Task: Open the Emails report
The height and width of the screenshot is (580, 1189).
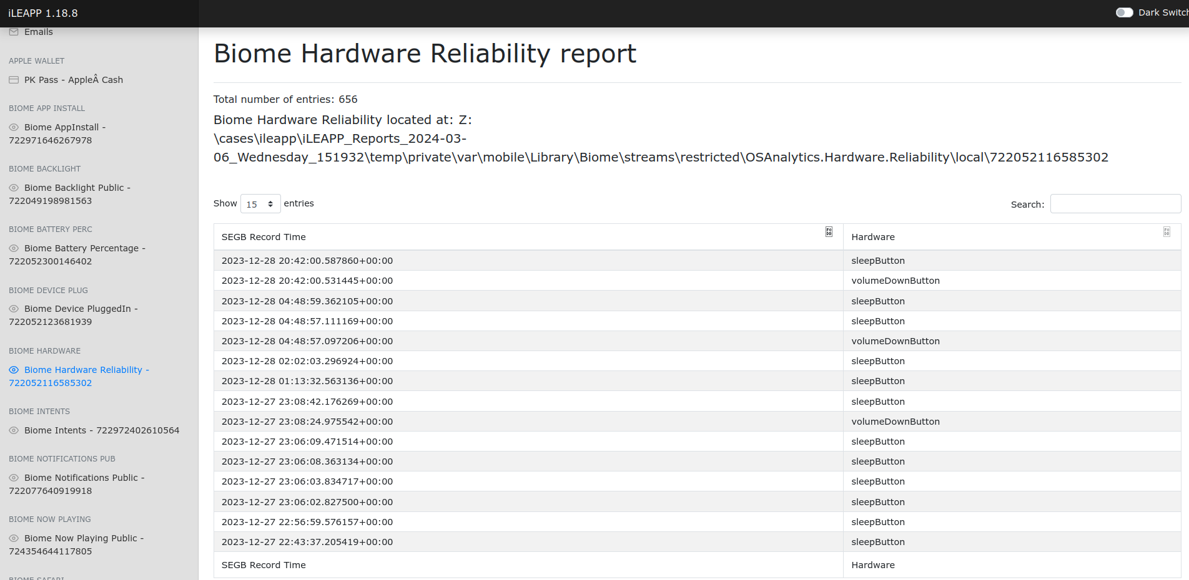Action: [38, 32]
